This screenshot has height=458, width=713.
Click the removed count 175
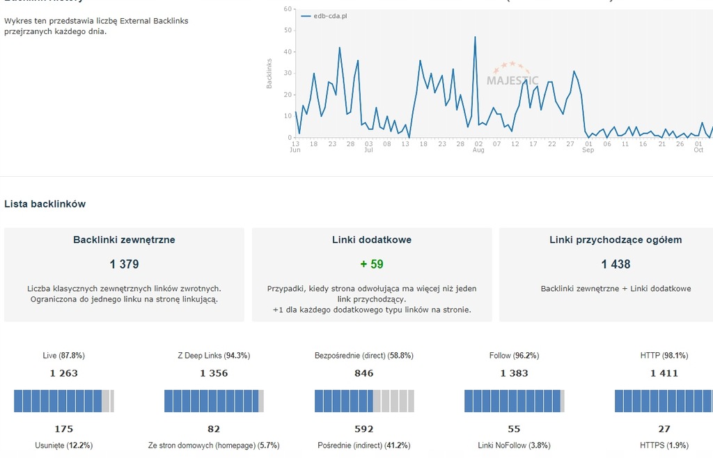click(x=63, y=429)
